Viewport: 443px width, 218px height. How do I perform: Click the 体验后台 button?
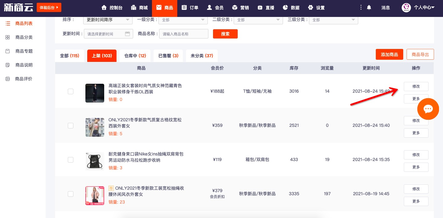49,7
